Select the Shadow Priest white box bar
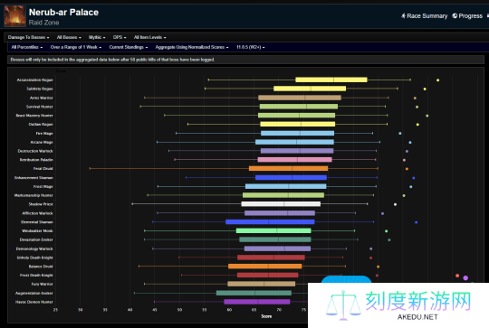 point(281,204)
